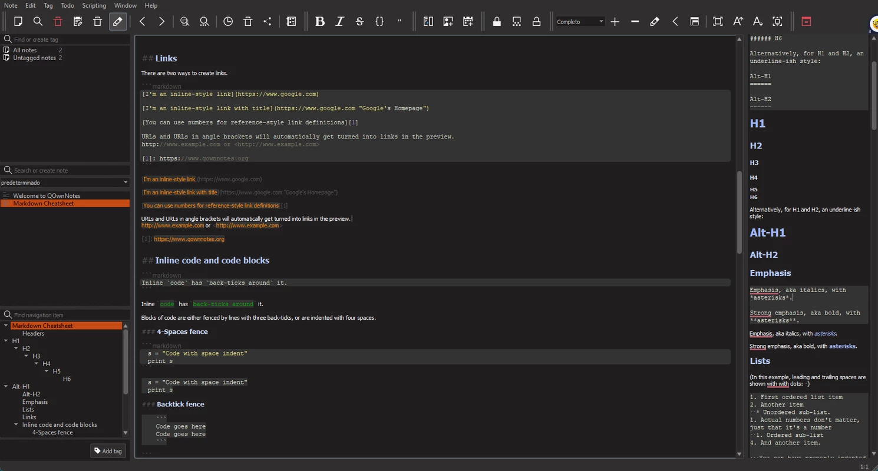
Task: Insert block quote icon
Action: point(400,22)
